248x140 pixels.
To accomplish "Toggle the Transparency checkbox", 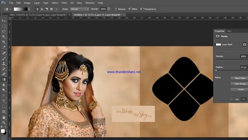I will [141, 9].
